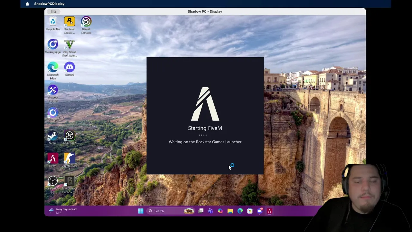This screenshot has width=412, height=232.
Task: Open the Rainy days ahead weather widget
Action: pyautogui.click(x=63, y=211)
